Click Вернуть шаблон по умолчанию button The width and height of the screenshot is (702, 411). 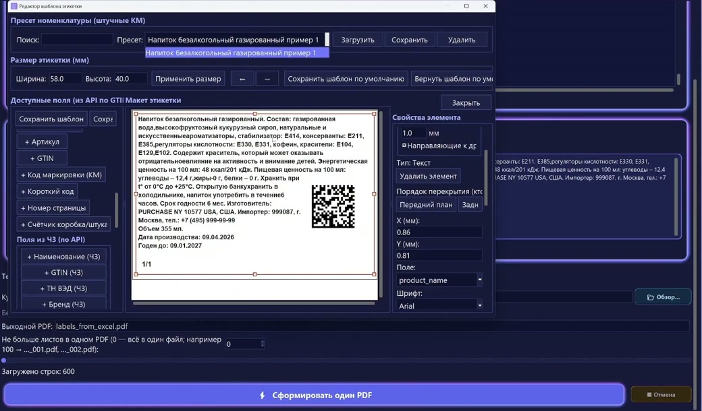click(x=452, y=79)
